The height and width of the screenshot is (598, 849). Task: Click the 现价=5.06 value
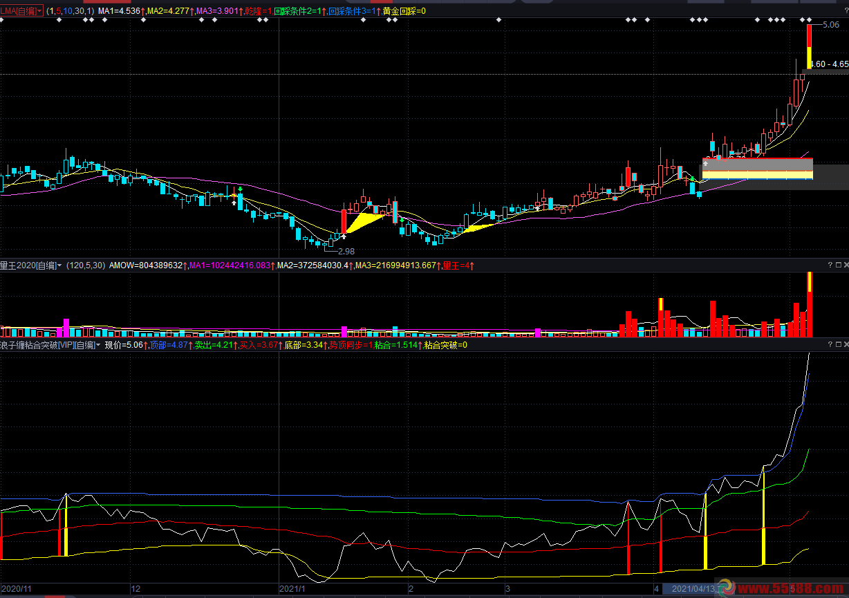click(x=124, y=345)
